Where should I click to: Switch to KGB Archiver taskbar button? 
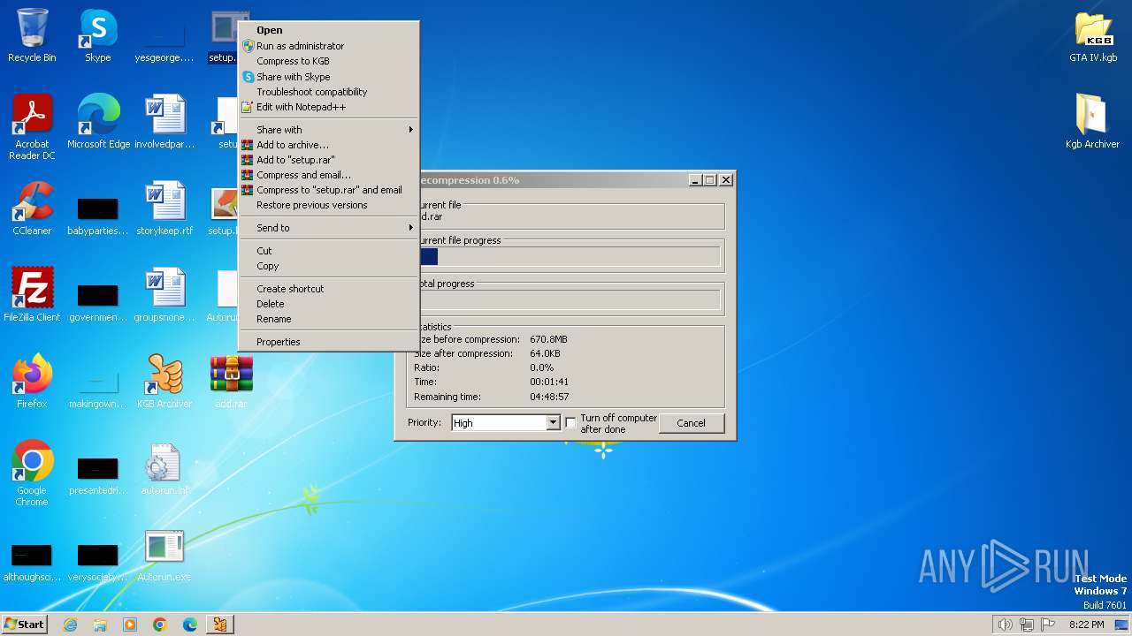220,625
